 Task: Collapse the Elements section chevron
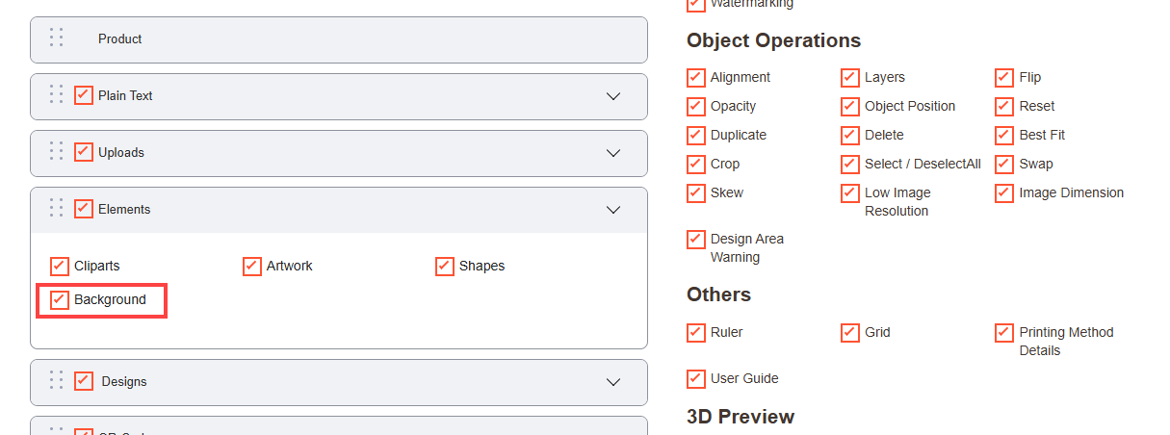(613, 210)
